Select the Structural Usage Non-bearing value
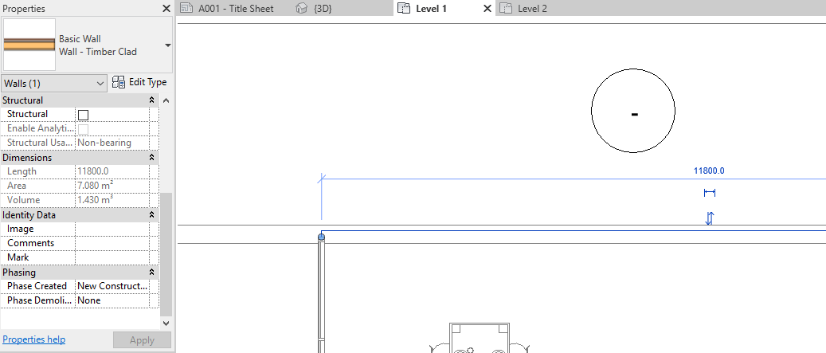 112,143
